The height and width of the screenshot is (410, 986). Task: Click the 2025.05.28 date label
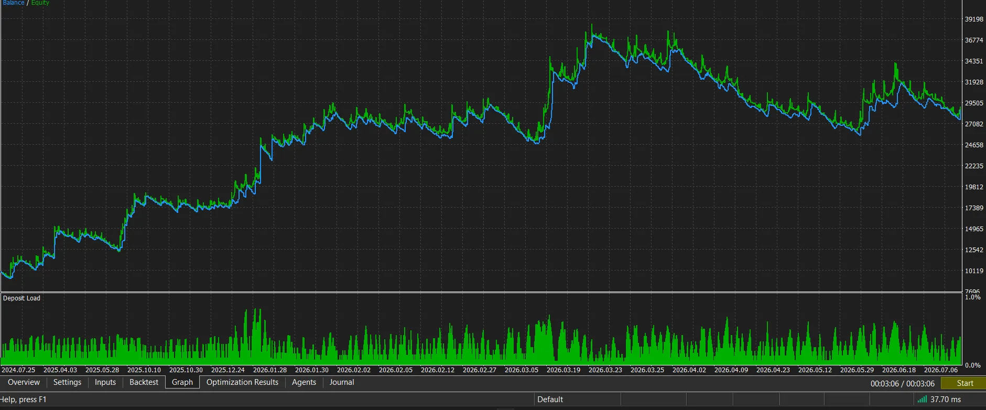point(102,370)
